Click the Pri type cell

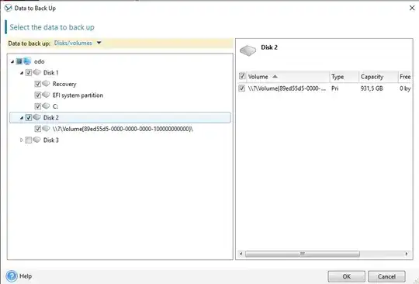click(x=335, y=88)
